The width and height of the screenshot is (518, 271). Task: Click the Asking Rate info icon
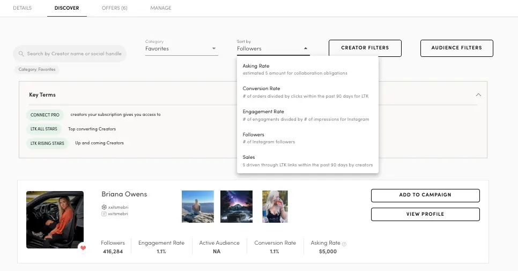click(x=344, y=244)
